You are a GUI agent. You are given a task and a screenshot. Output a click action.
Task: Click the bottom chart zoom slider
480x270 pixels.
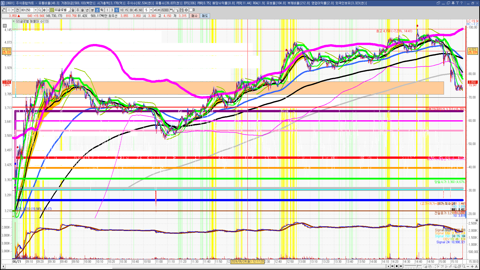(x=417, y=266)
